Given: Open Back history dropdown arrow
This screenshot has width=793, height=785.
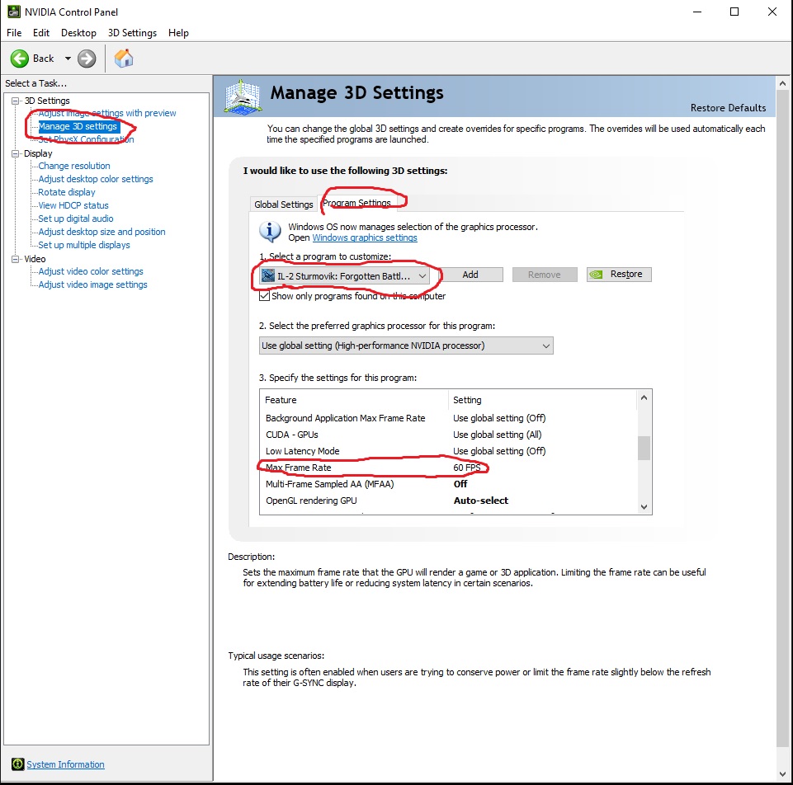Looking at the screenshot, I should (x=68, y=59).
